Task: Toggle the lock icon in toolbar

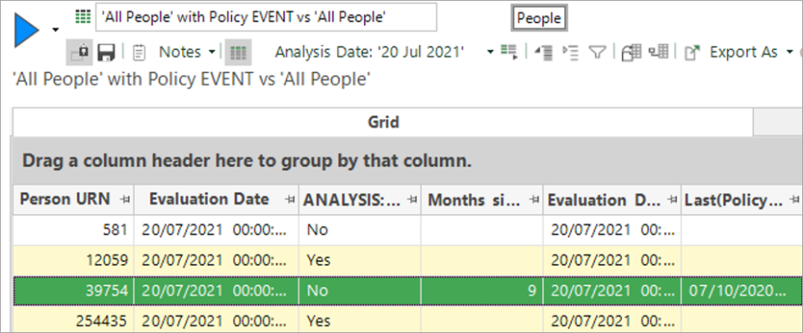Action: pyautogui.click(x=79, y=52)
